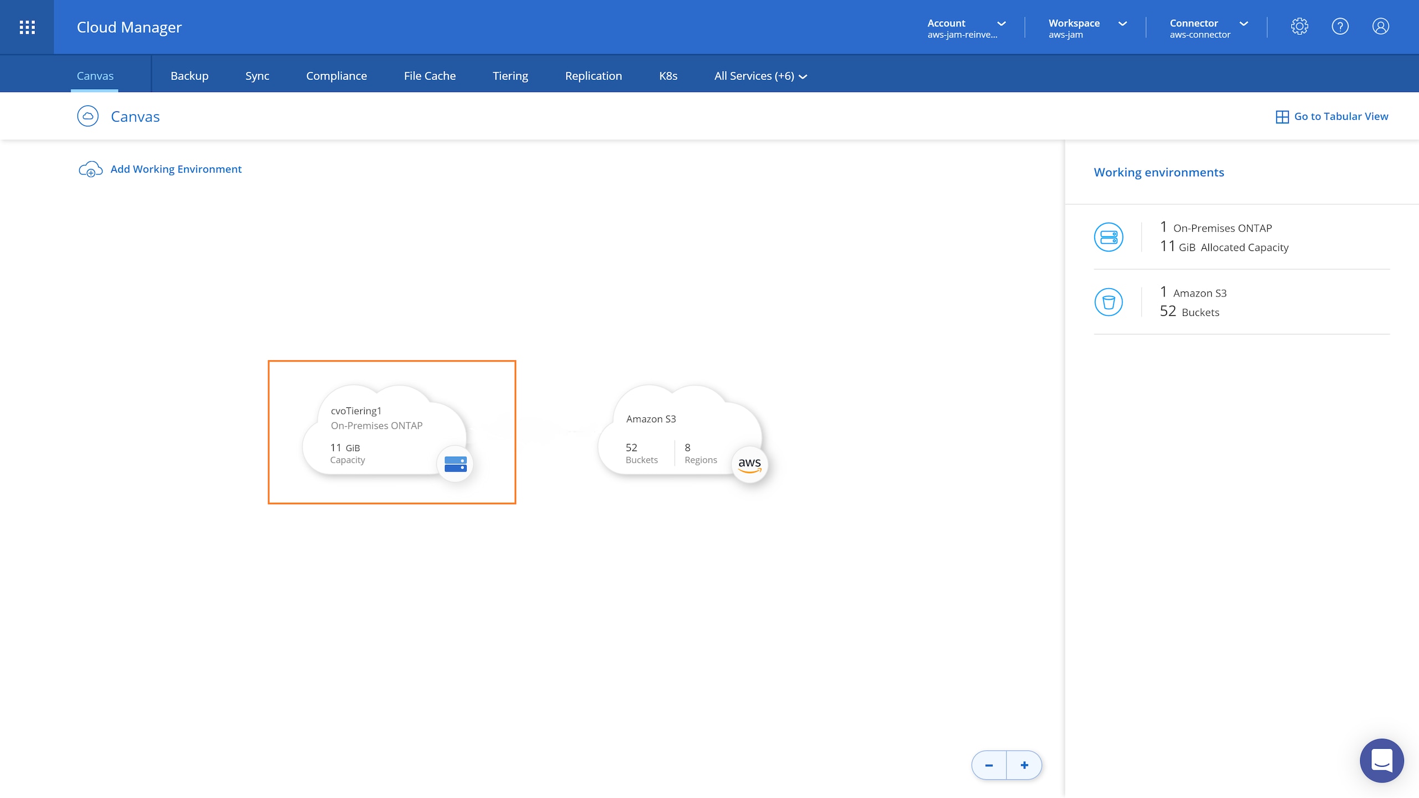Viewport: 1419px width, 798px height.
Task: Open the Backup tab
Action: coord(189,76)
